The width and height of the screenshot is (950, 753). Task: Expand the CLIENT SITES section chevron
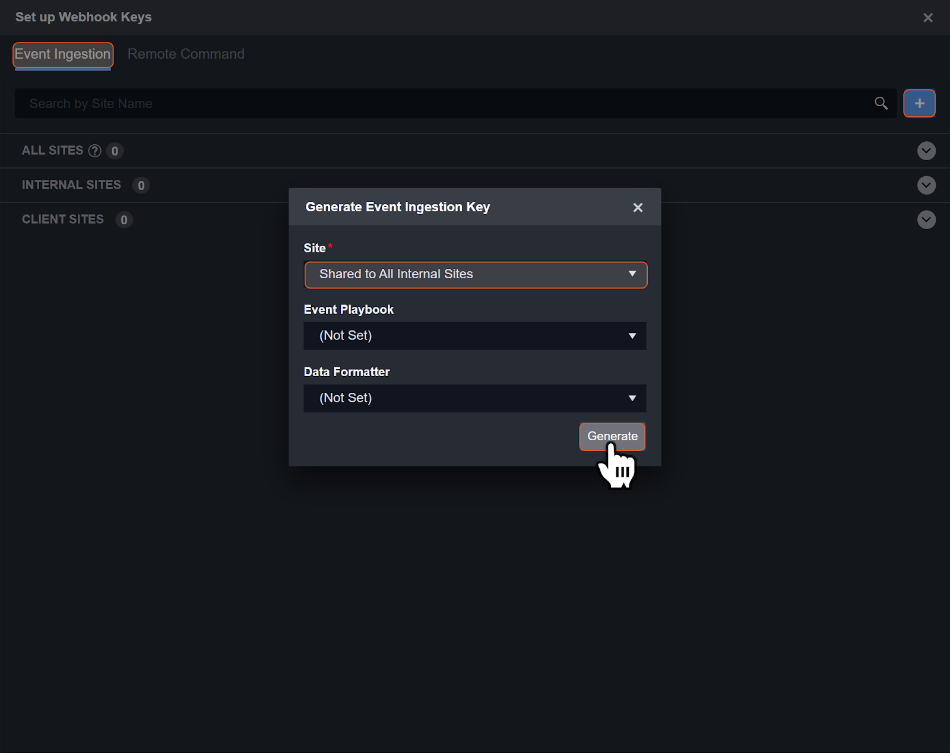click(926, 220)
